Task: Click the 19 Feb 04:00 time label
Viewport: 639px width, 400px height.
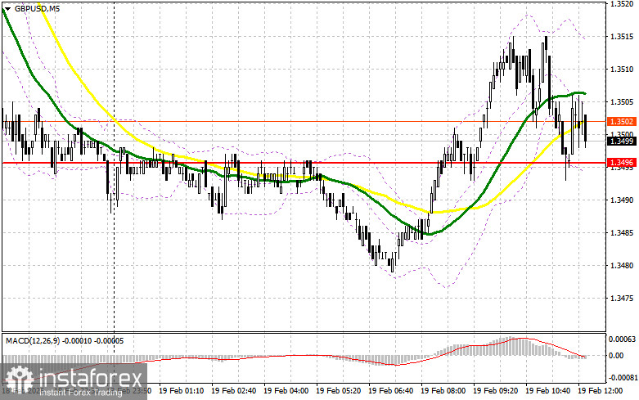Action: 286,391
